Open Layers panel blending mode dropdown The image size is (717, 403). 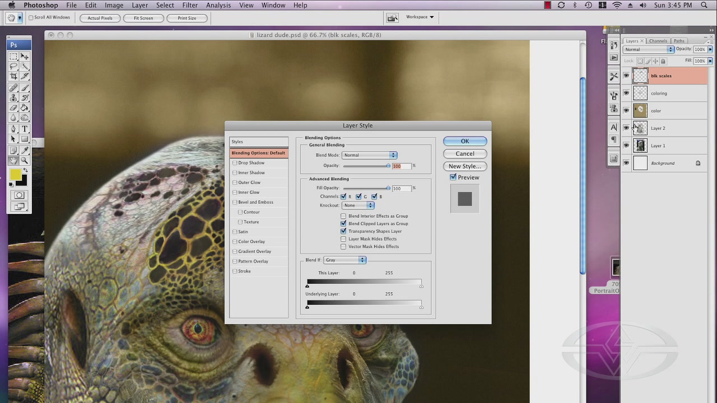click(649, 49)
